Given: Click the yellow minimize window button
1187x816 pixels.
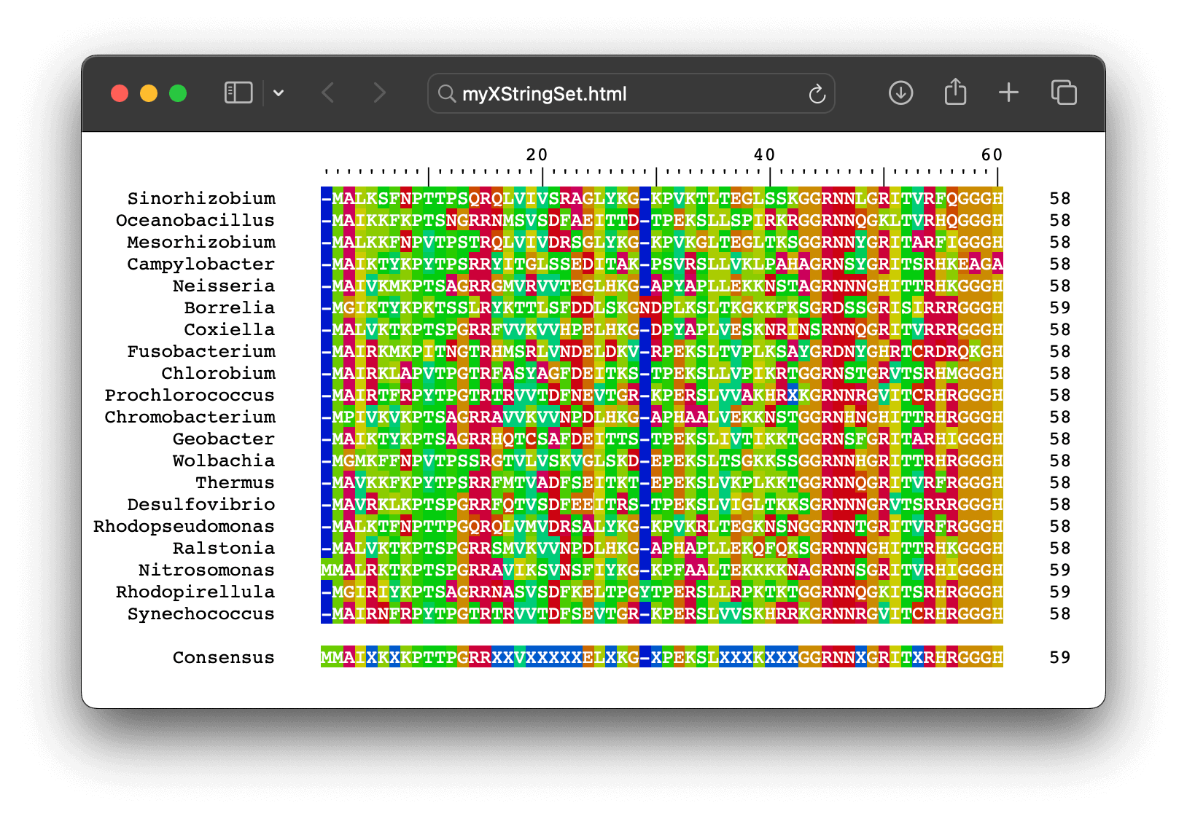Looking at the screenshot, I should coord(149,93).
